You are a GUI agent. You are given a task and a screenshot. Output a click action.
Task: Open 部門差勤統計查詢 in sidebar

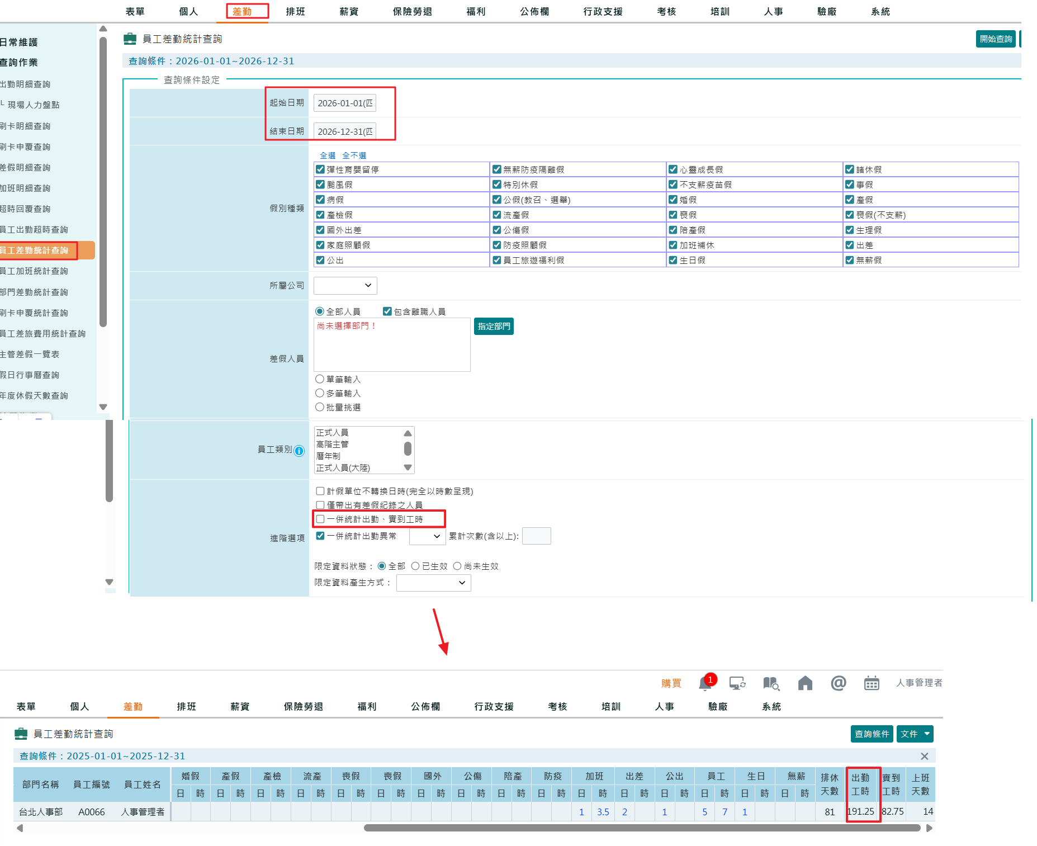pyautogui.click(x=35, y=292)
